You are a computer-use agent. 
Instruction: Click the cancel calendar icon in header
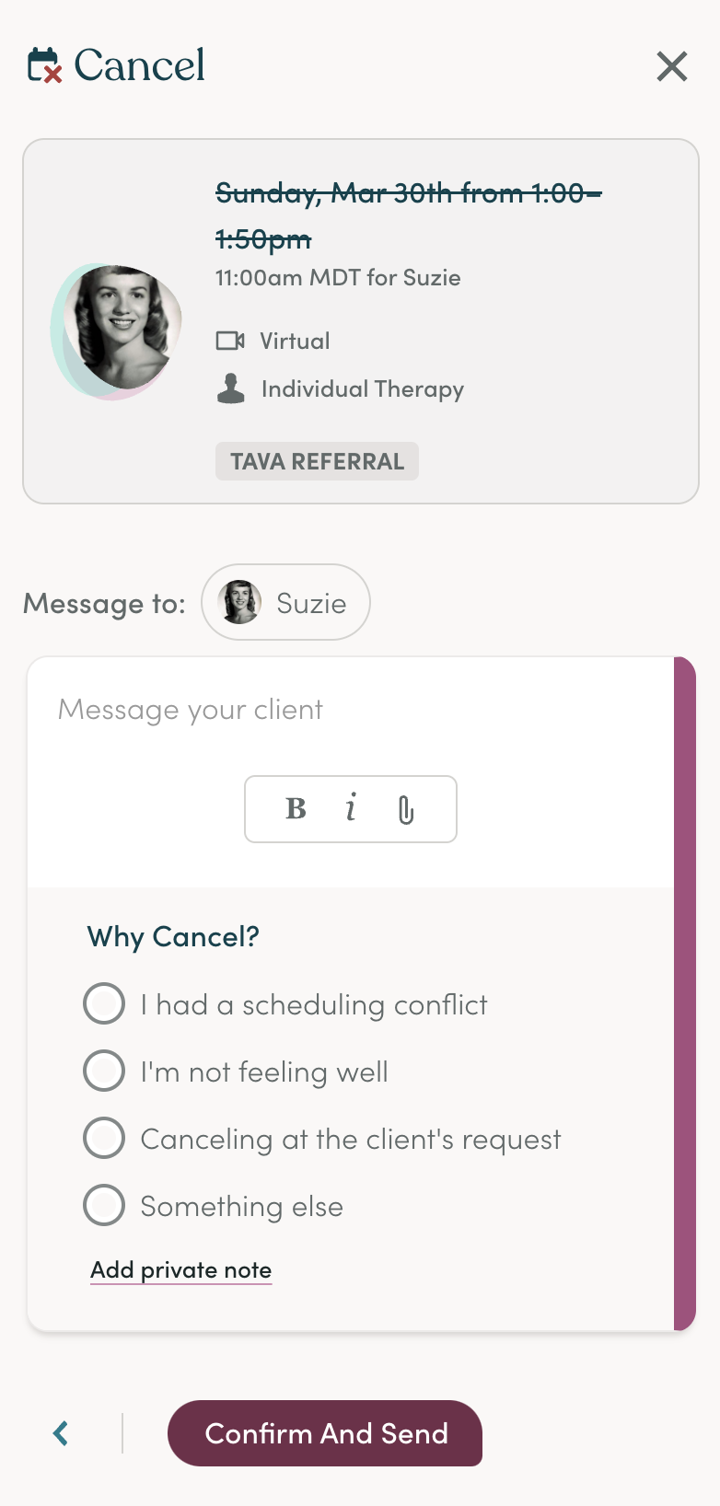coord(44,65)
